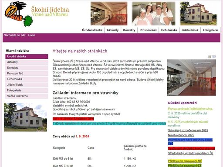Open Úvodní stránka in top navigation
This screenshot has height=167, width=223.
pos(92,30)
